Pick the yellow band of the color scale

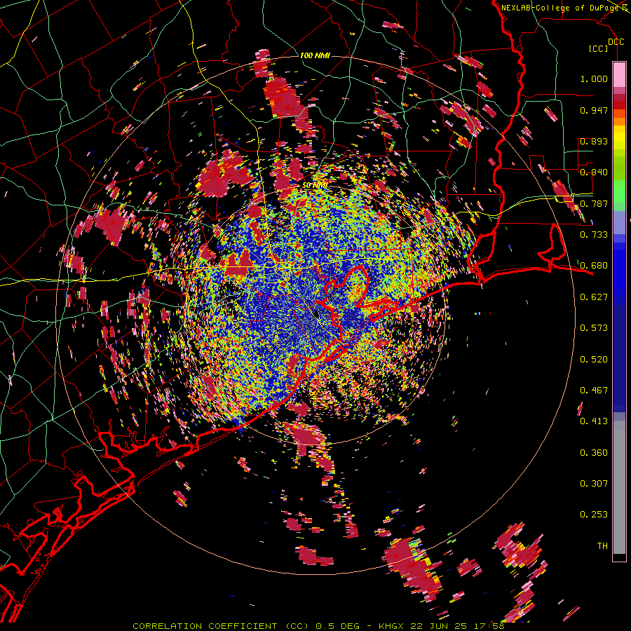pyautogui.click(x=619, y=137)
